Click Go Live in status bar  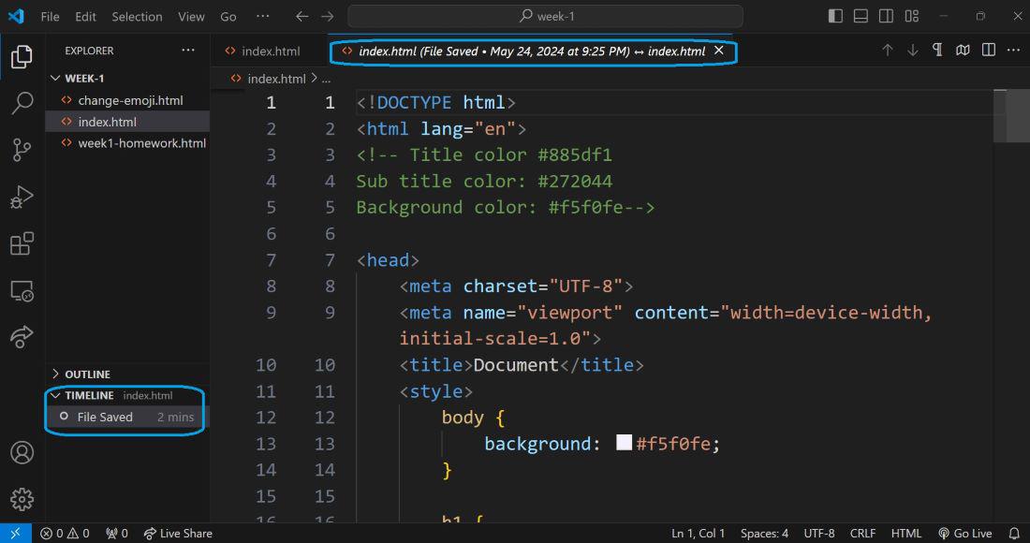[965, 534]
